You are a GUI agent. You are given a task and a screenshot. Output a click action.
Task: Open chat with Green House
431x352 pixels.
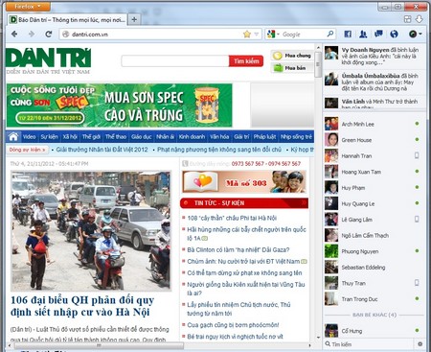[x=374, y=140]
